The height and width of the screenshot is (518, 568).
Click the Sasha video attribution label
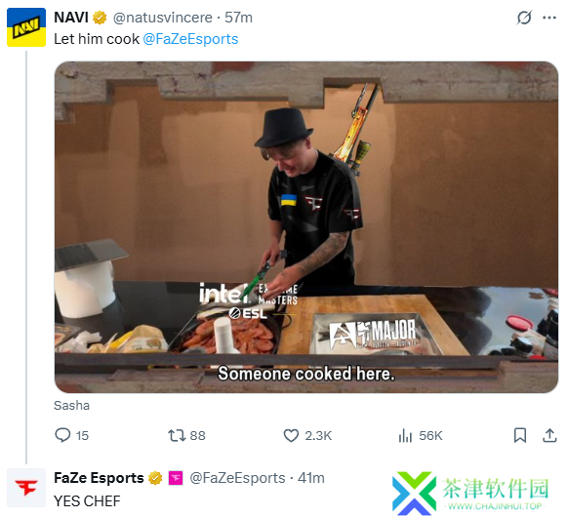(71, 405)
